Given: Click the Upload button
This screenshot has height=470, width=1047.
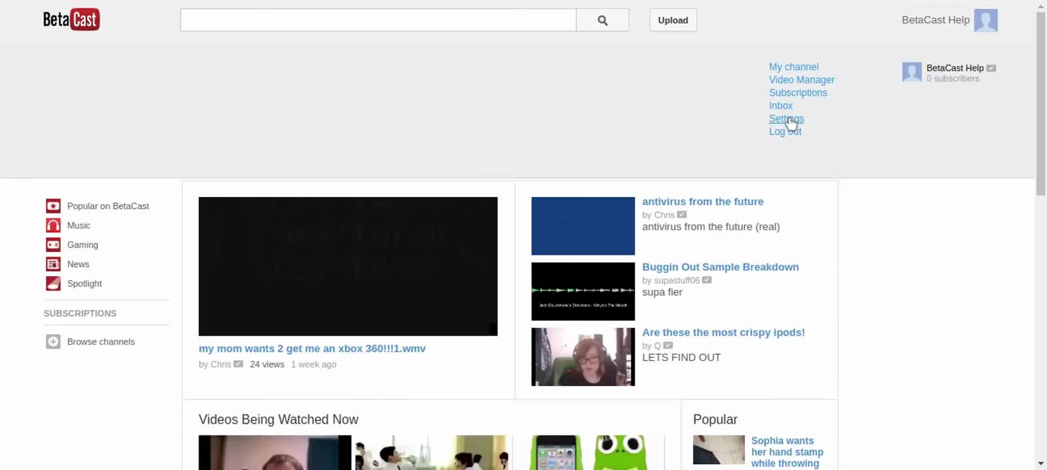Looking at the screenshot, I should [673, 20].
